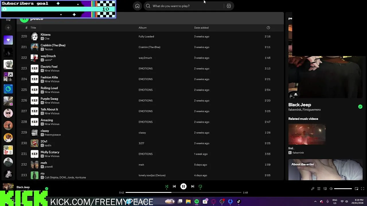The height and width of the screenshot is (206, 367).
Task: Open sidebar playlist with green circle cover
Action: click(8, 89)
